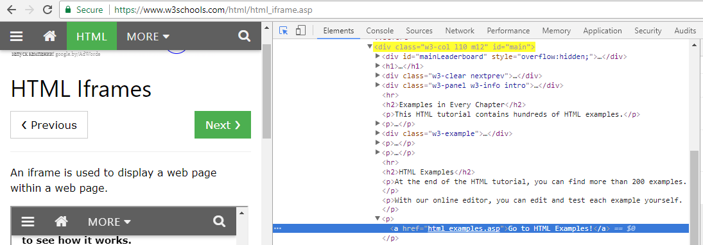This screenshot has height=245, width=703.
Task: Click the google.by/AdWords ad link
Action: [78, 54]
